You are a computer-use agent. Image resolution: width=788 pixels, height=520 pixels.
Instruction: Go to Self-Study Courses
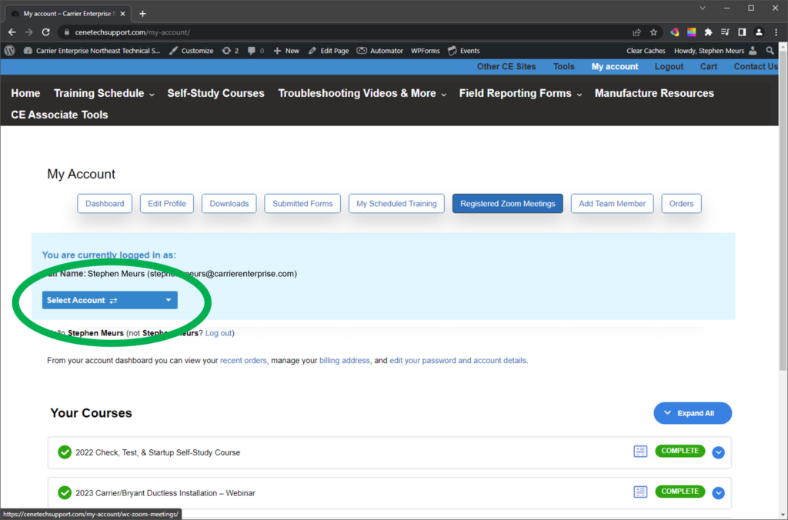pos(215,93)
